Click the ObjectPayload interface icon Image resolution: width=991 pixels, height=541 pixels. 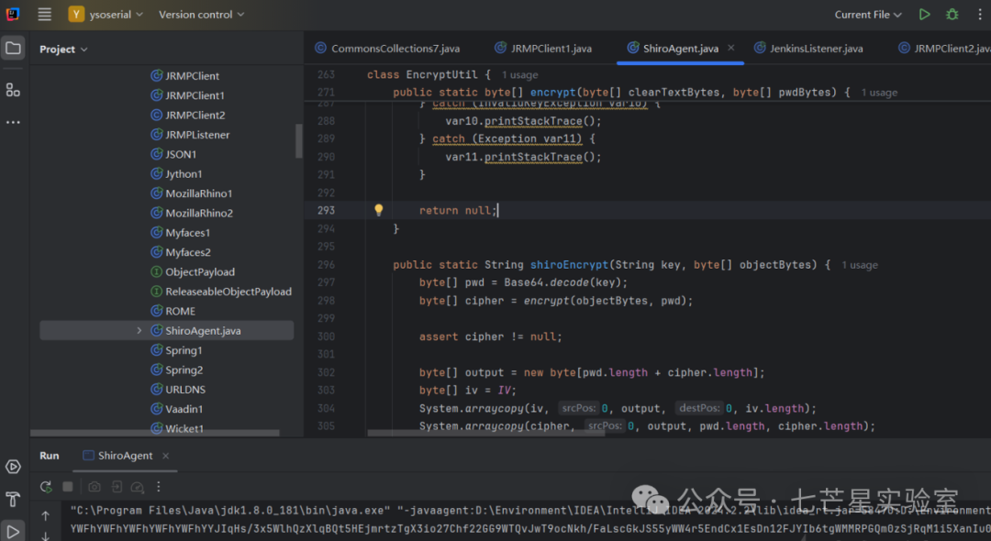point(156,271)
